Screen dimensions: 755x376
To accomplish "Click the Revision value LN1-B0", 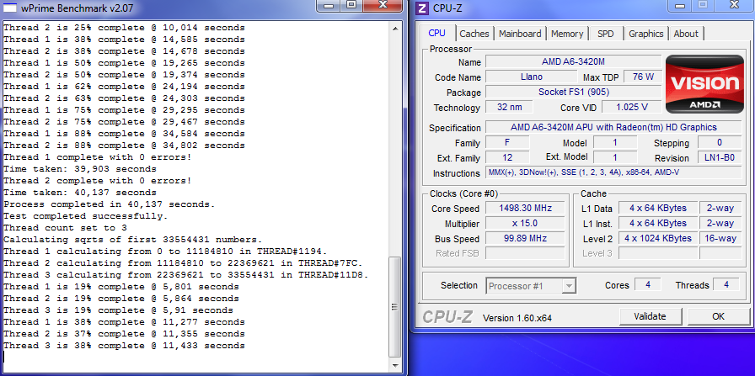I will (x=720, y=157).
